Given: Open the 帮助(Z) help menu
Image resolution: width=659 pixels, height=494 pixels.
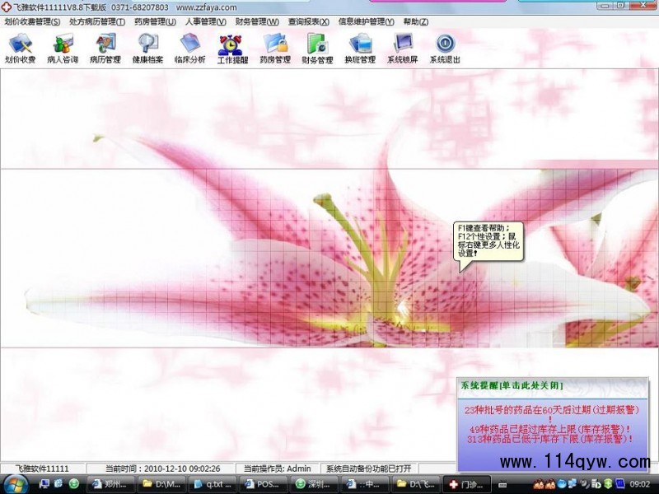Looking at the screenshot, I should 416,21.
